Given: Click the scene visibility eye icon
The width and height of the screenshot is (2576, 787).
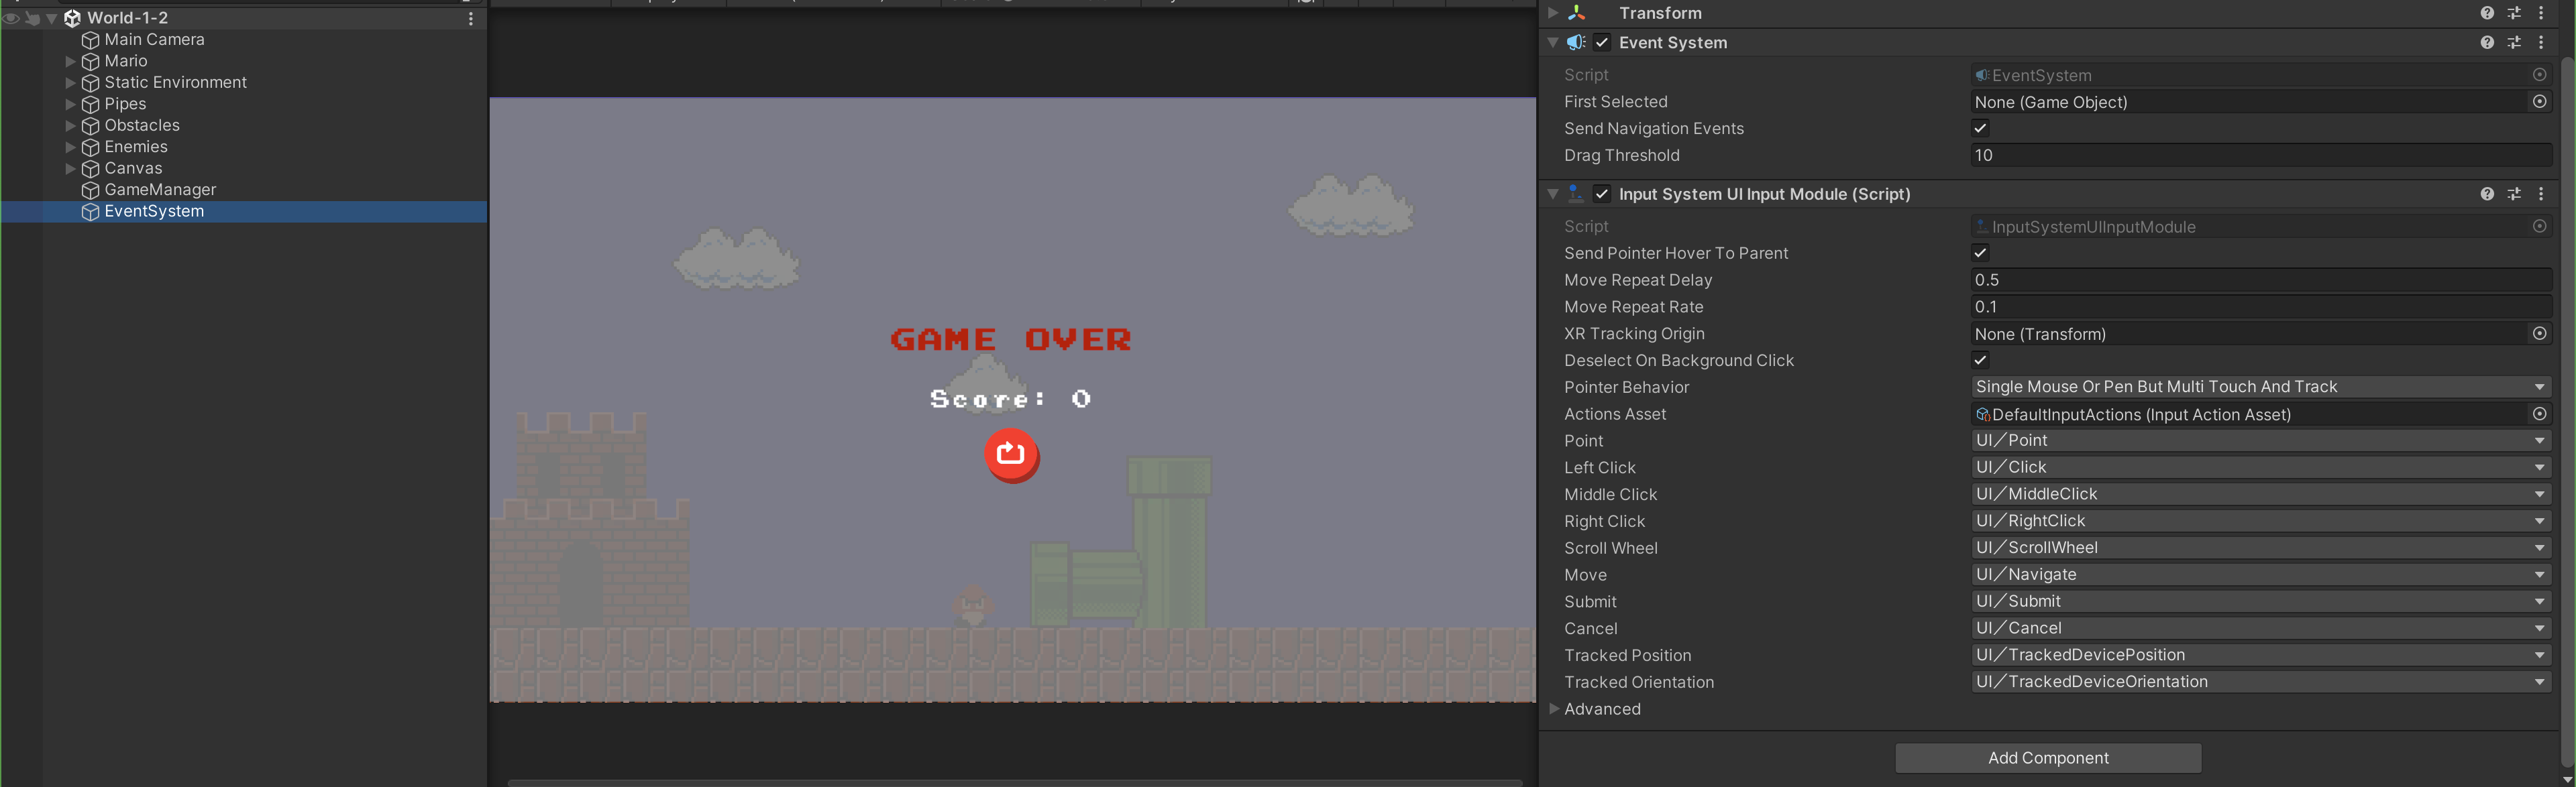Looking at the screenshot, I should 11,18.
